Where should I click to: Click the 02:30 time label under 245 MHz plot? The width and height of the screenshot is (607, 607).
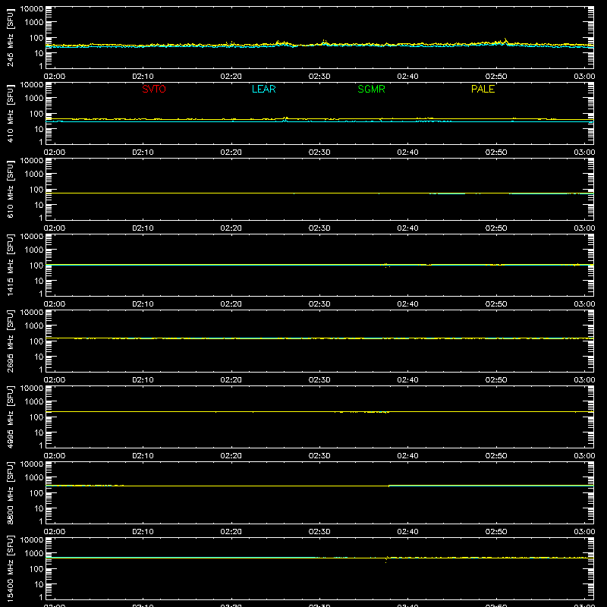[x=319, y=77]
